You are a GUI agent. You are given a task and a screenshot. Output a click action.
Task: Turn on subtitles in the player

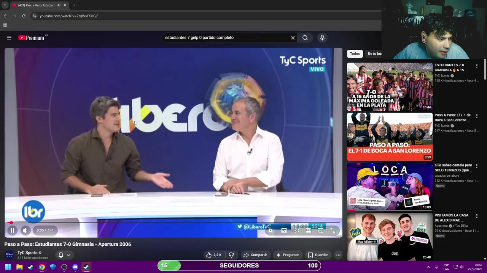(284, 231)
